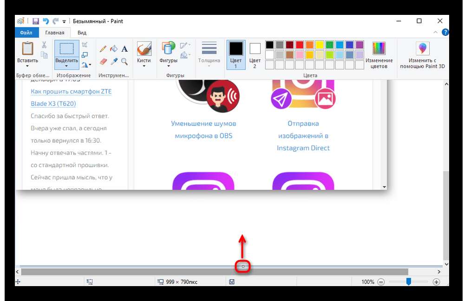The height and width of the screenshot is (301, 464).
Task: Expand the Brushes dropdown arrow
Action: (144, 66)
